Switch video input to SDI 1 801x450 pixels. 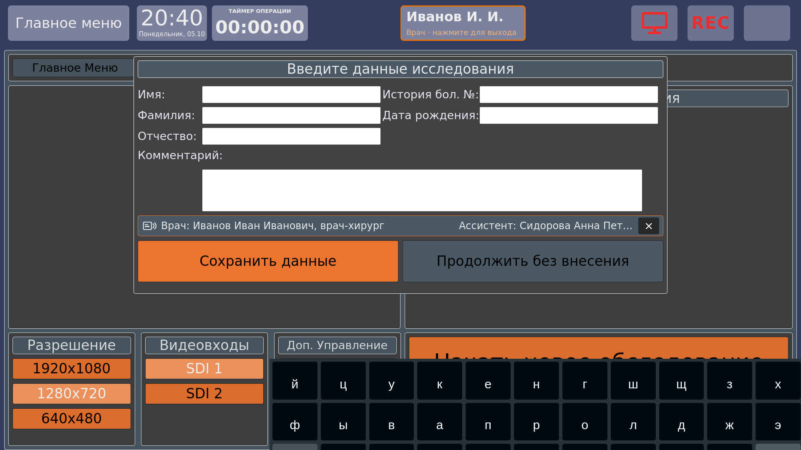click(204, 369)
